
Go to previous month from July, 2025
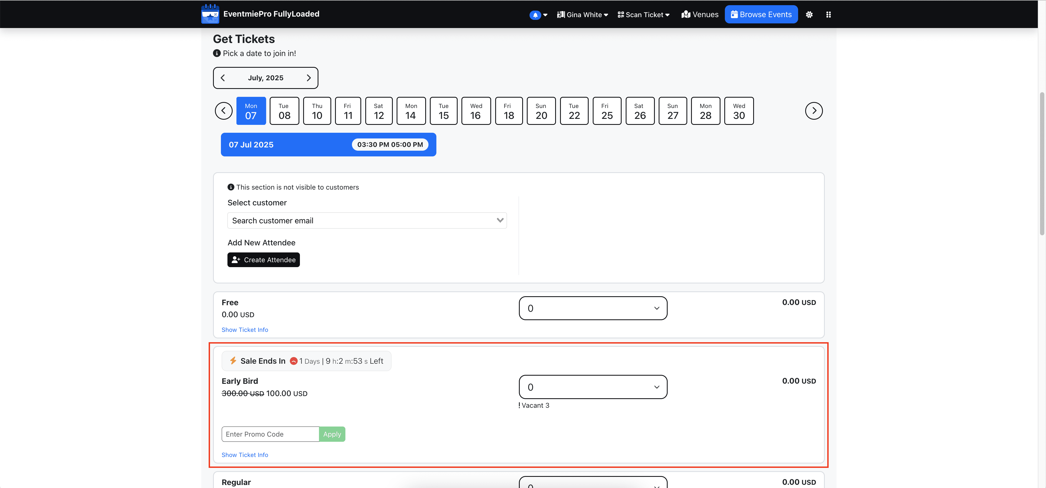click(x=223, y=78)
